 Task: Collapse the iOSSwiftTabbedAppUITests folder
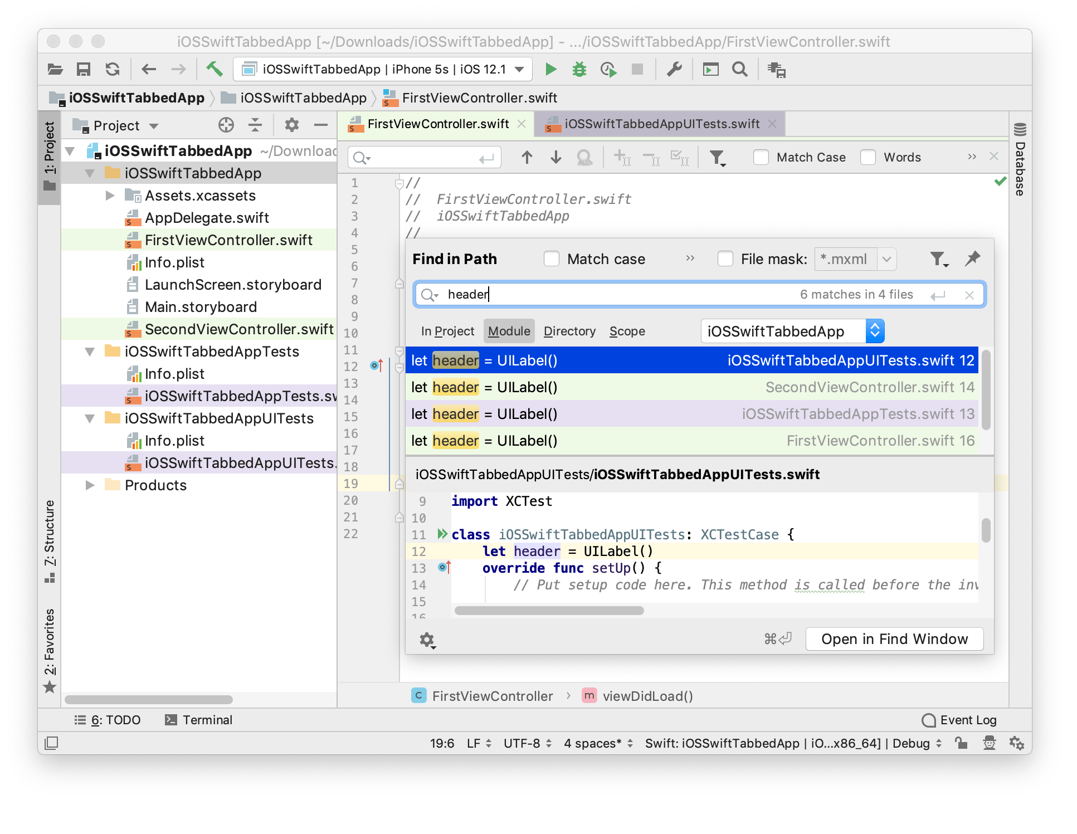[x=90, y=418]
